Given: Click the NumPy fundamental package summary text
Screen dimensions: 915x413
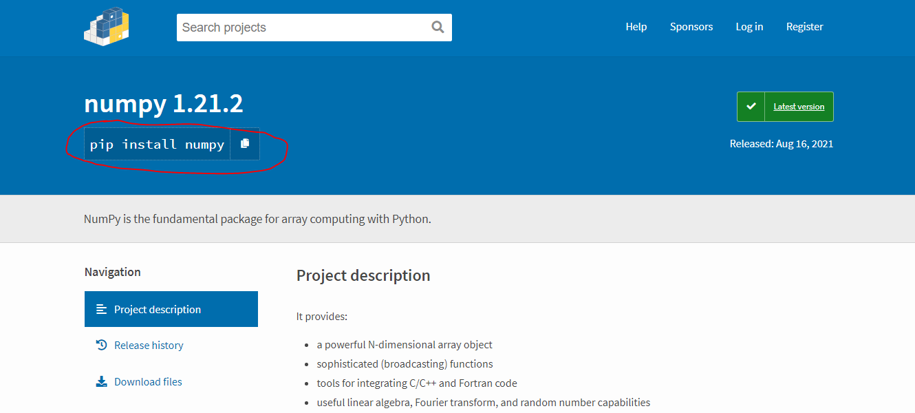Looking at the screenshot, I should pyautogui.click(x=257, y=219).
